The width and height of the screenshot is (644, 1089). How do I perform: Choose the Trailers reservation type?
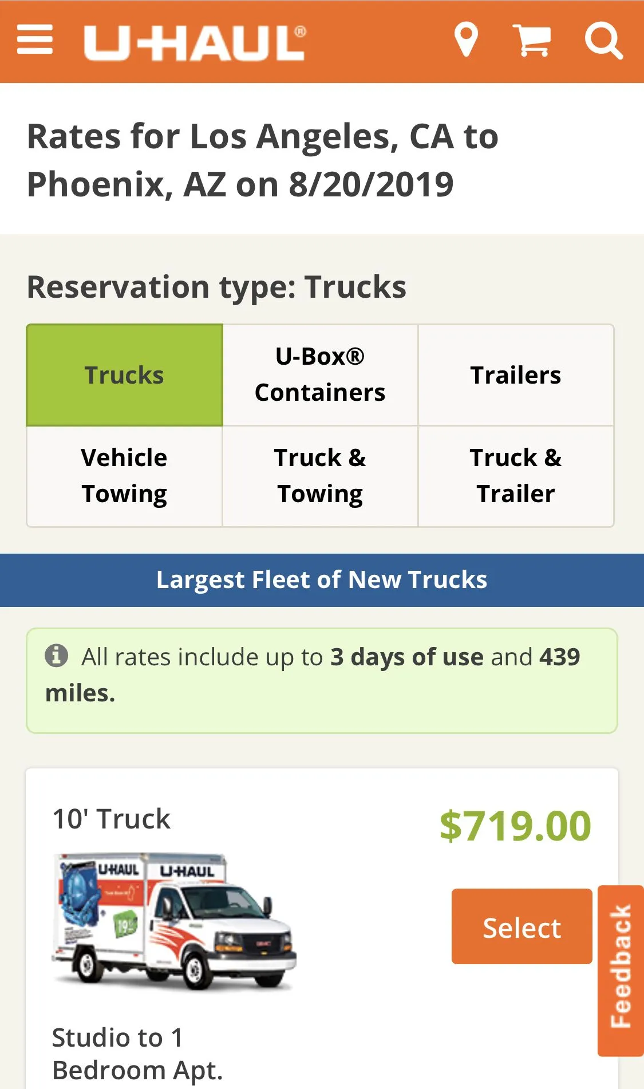516,375
